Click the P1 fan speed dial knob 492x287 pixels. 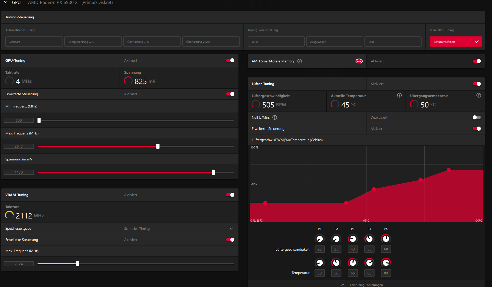click(x=319, y=239)
